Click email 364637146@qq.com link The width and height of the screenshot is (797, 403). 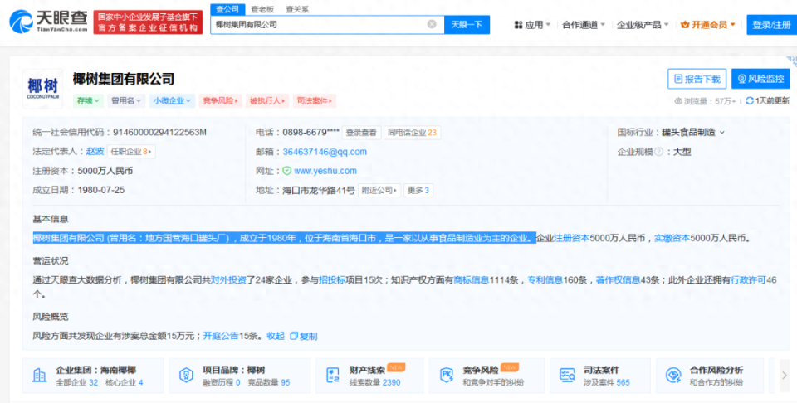pyautogui.click(x=325, y=152)
